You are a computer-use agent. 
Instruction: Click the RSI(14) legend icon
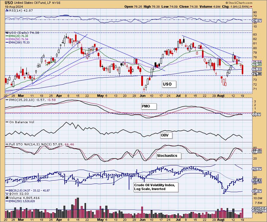tap(7, 10)
